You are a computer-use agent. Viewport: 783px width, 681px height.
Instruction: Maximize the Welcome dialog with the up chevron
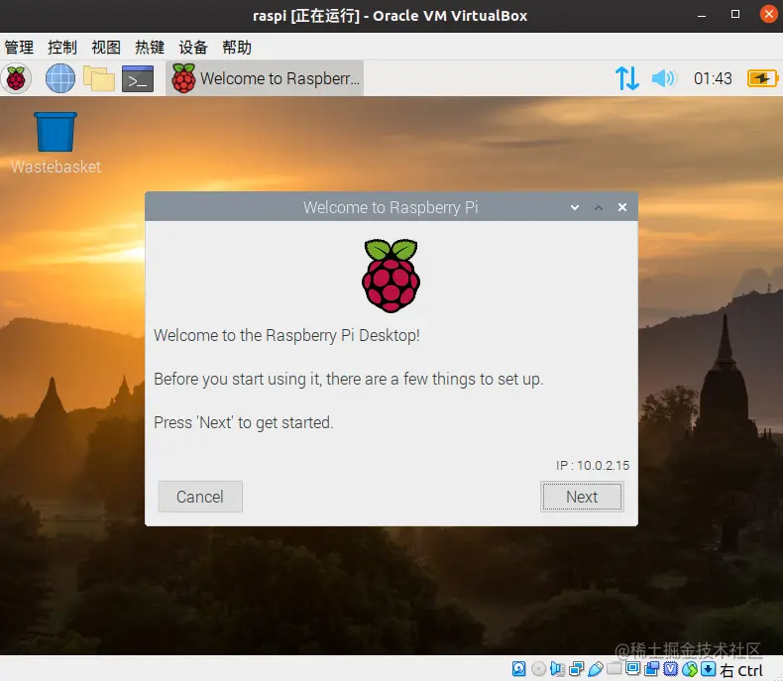click(599, 207)
